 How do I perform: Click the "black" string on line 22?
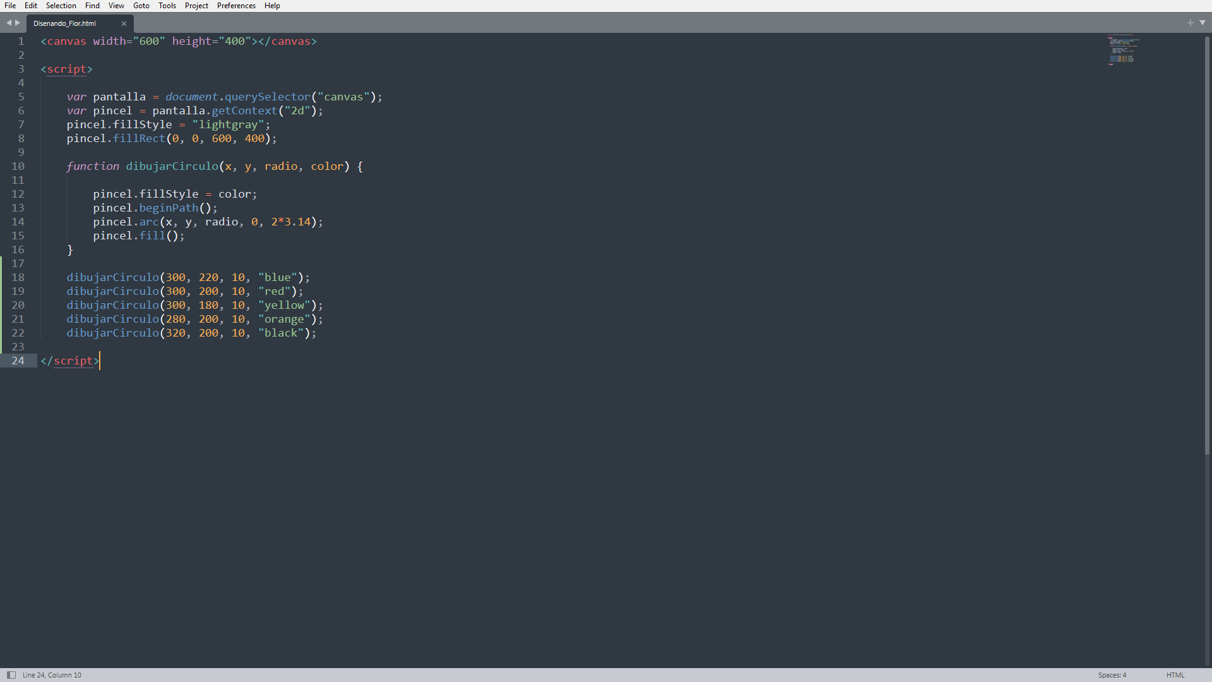click(282, 333)
